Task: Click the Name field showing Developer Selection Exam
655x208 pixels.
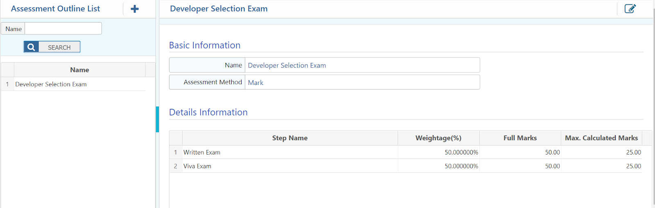Action: [362, 65]
